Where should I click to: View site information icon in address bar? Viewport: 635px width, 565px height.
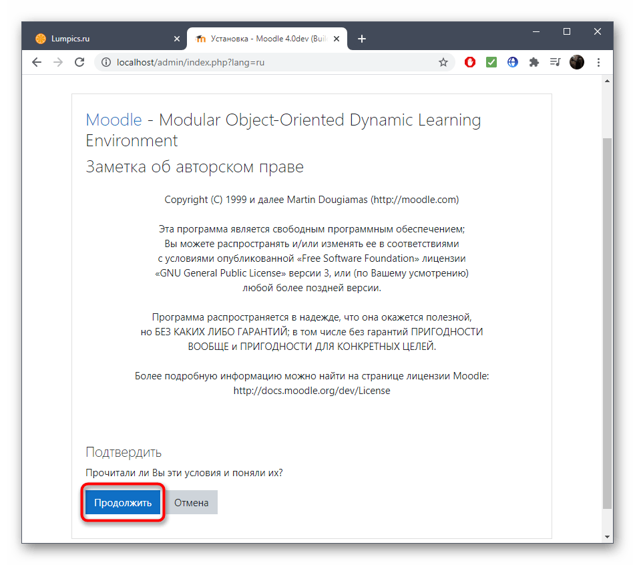[x=106, y=62]
